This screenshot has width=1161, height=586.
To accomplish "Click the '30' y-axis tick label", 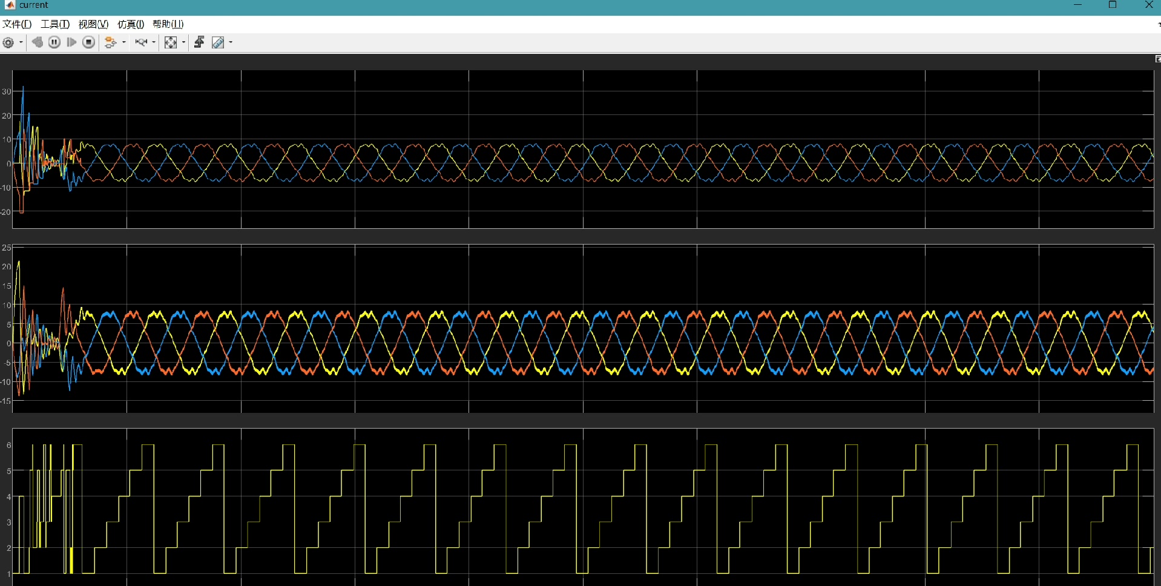I will [x=7, y=91].
